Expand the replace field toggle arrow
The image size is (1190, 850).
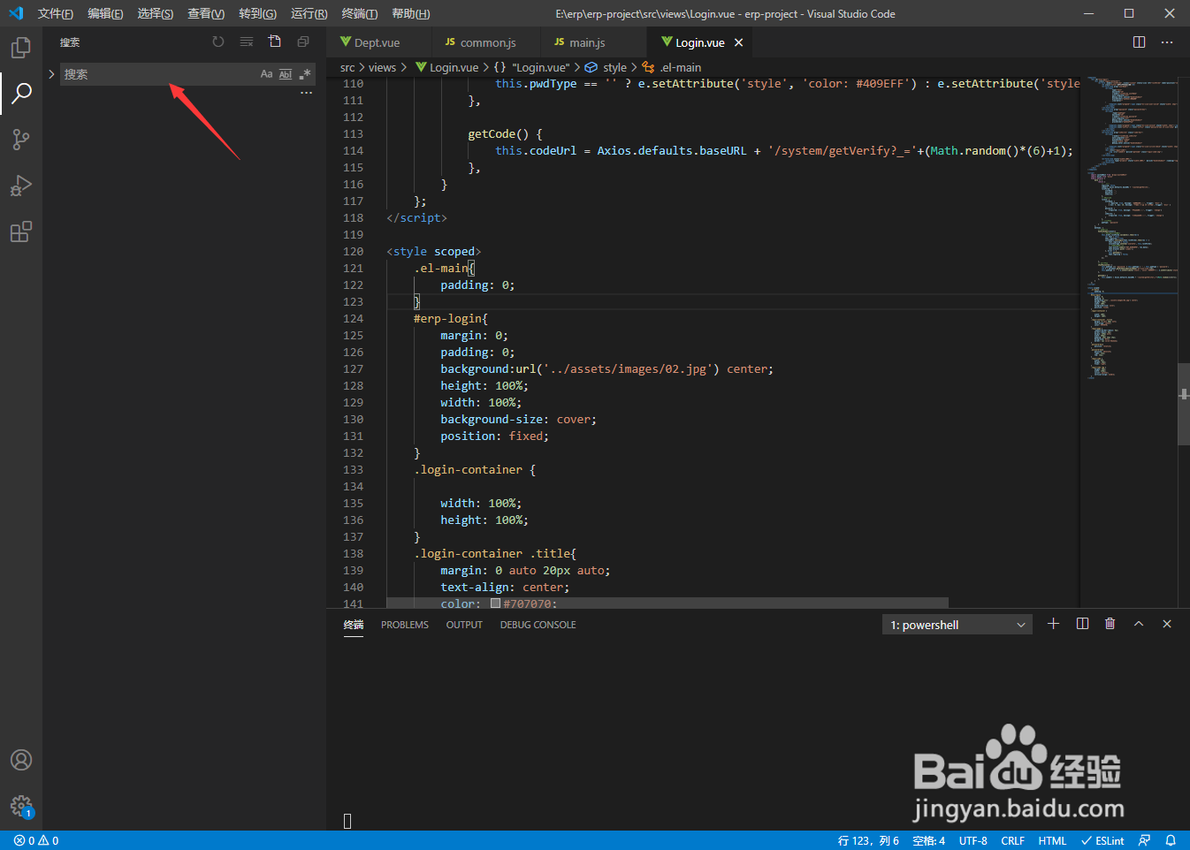[51, 74]
